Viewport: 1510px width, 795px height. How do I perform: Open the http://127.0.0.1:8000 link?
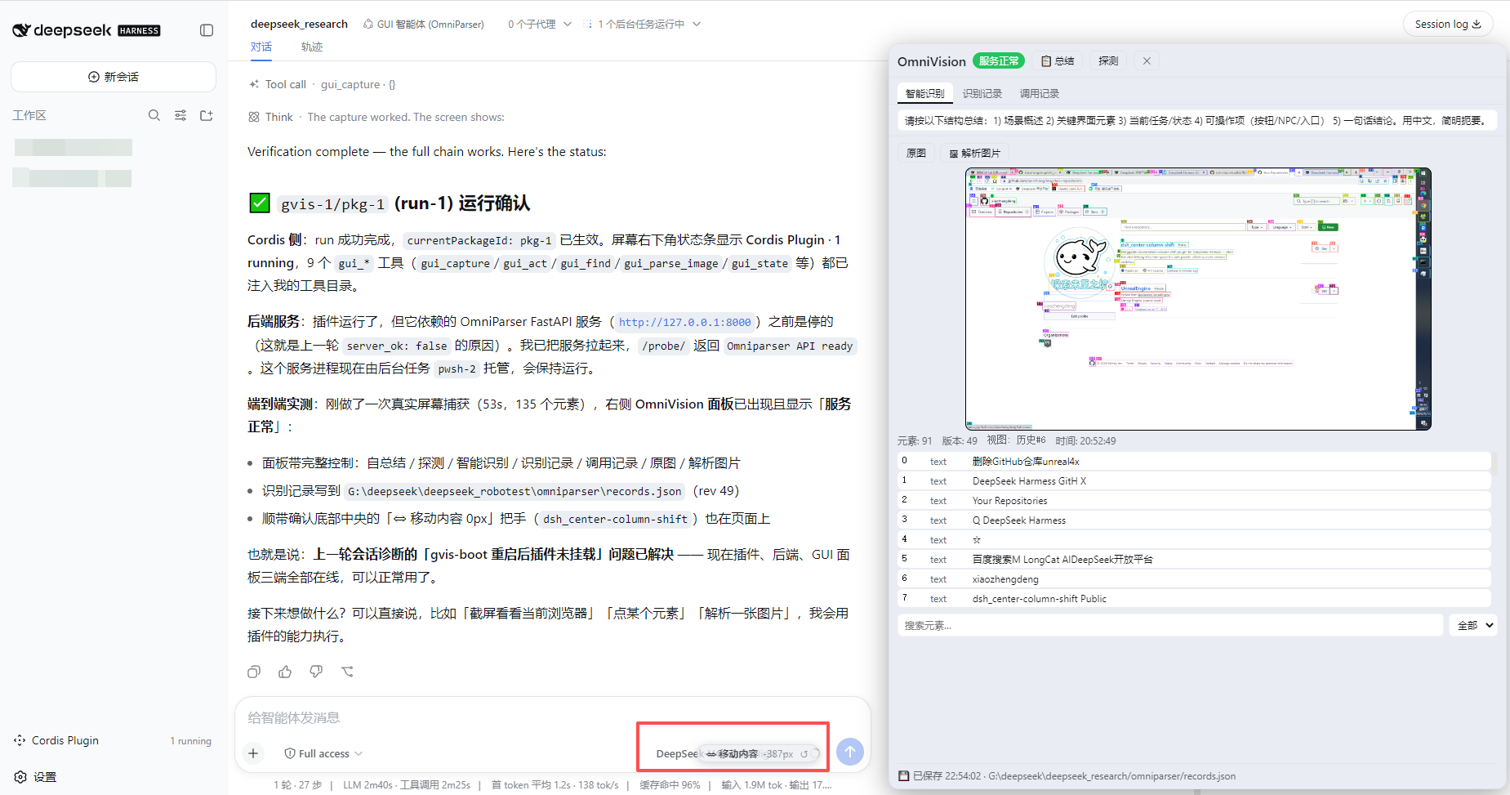click(685, 323)
